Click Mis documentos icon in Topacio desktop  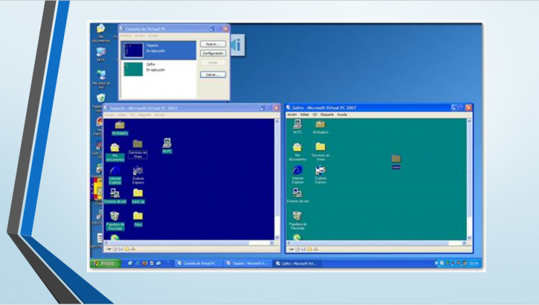coord(115,152)
